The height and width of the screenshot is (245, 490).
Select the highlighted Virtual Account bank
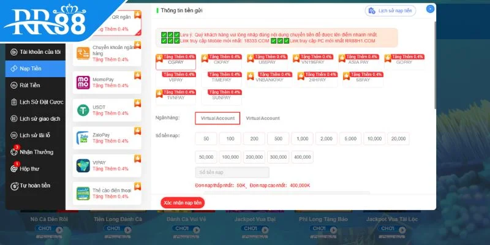[x=217, y=118]
